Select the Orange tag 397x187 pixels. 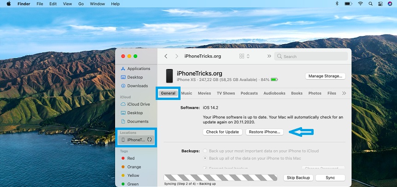click(x=131, y=167)
